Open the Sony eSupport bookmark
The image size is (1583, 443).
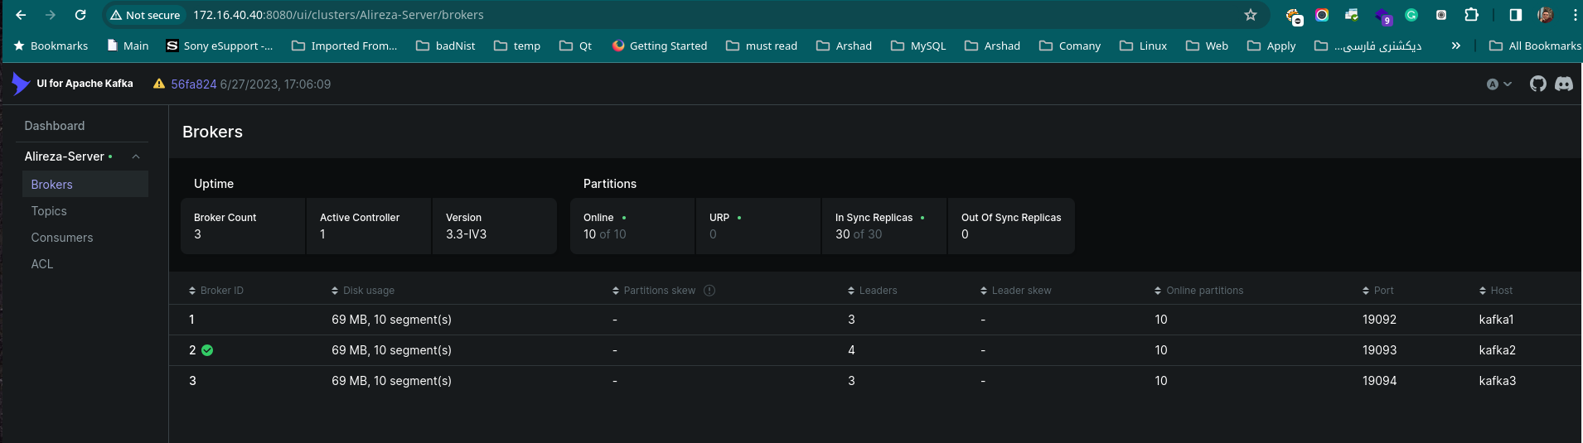tap(220, 46)
